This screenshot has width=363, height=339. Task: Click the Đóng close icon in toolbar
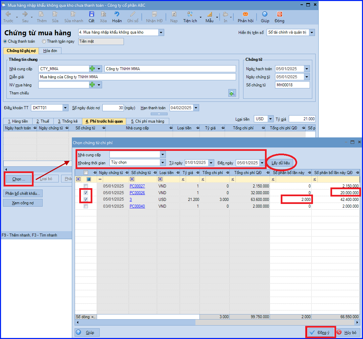click(279, 14)
